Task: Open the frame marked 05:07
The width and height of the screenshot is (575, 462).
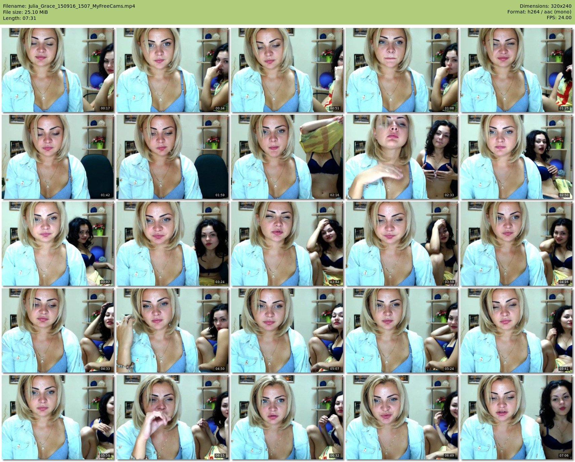Action: [287, 330]
